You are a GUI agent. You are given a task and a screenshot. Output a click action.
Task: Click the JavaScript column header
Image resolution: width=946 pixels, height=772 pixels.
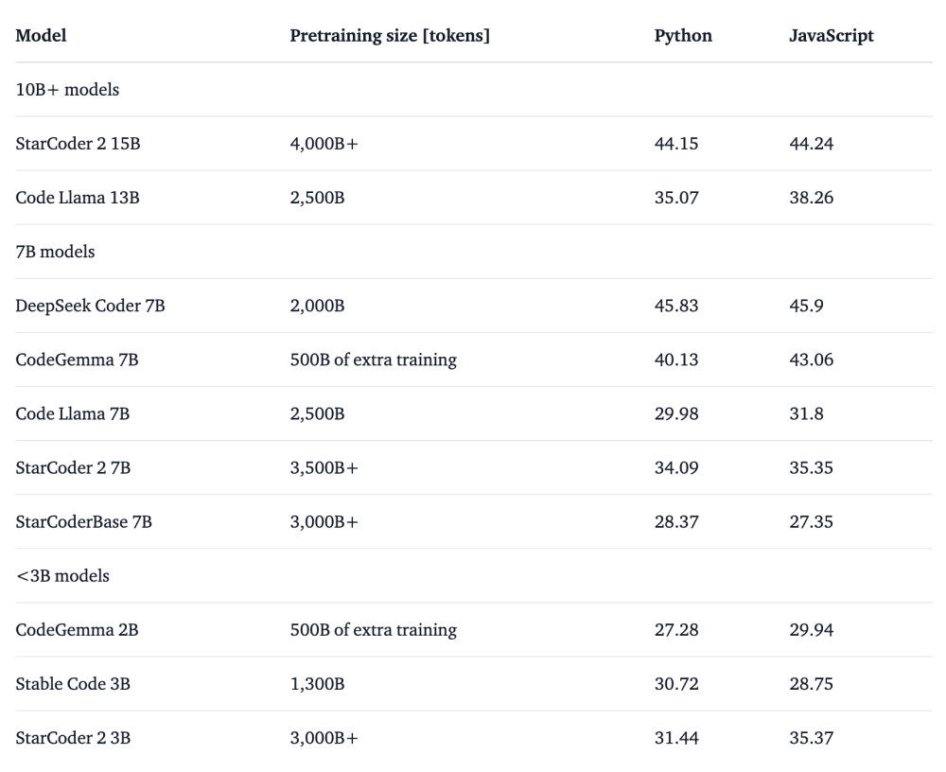831,35
